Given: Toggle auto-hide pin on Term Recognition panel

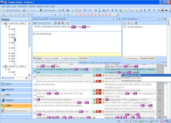Looking at the screenshot, I should [162, 19].
